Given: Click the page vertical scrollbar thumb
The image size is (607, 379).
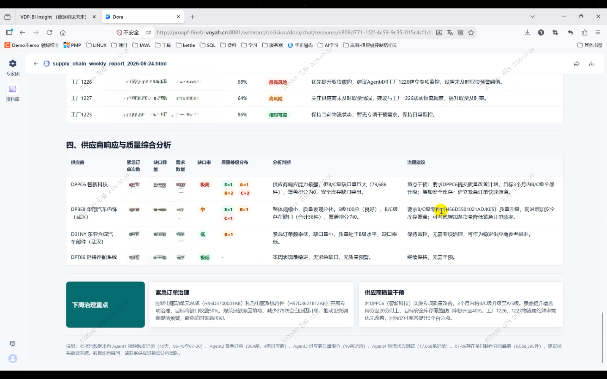Looking at the screenshot, I should click(603, 337).
